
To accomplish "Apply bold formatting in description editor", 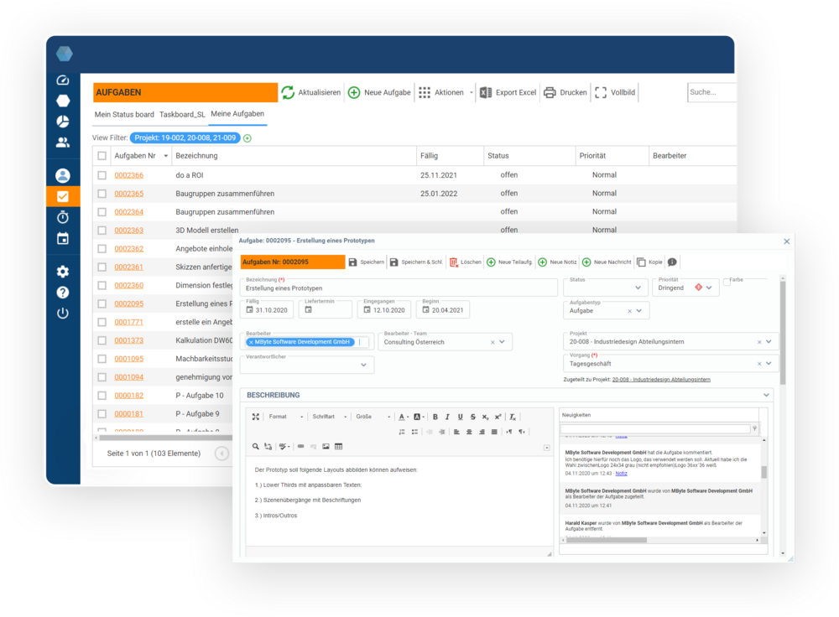I will 435,417.
